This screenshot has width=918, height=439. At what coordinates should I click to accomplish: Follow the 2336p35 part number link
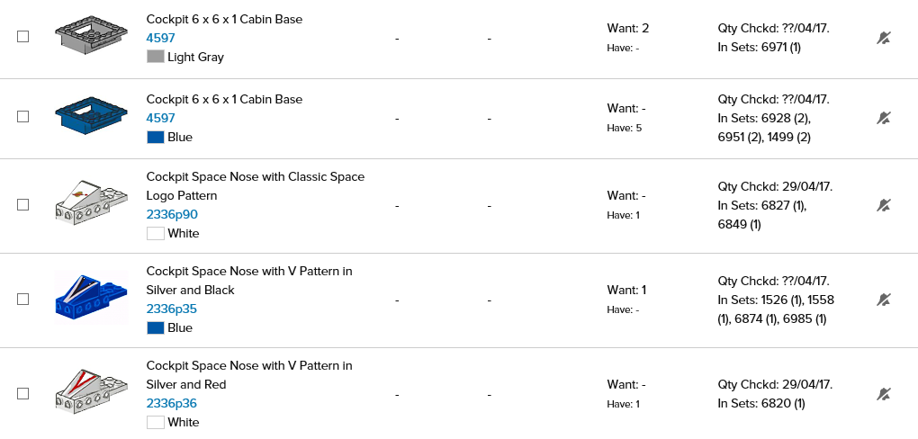pos(172,309)
